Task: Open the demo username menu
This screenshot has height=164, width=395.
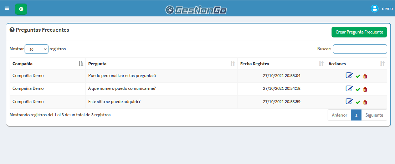Action: pyautogui.click(x=387, y=9)
